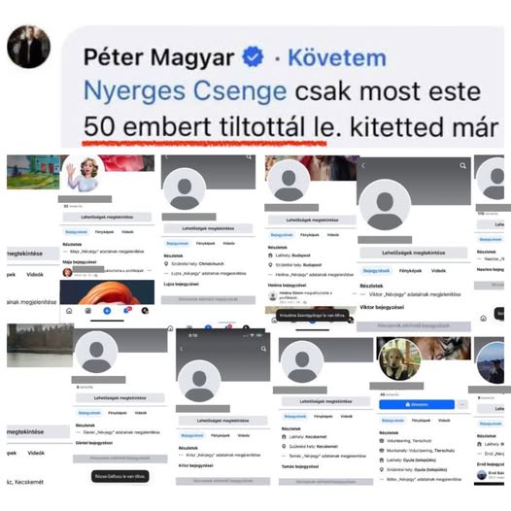Viewport: 511px width, 511px height.
Task: Click the blue button on the dog-avatar profile
Action: pyautogui.click(x=417, y=404)
